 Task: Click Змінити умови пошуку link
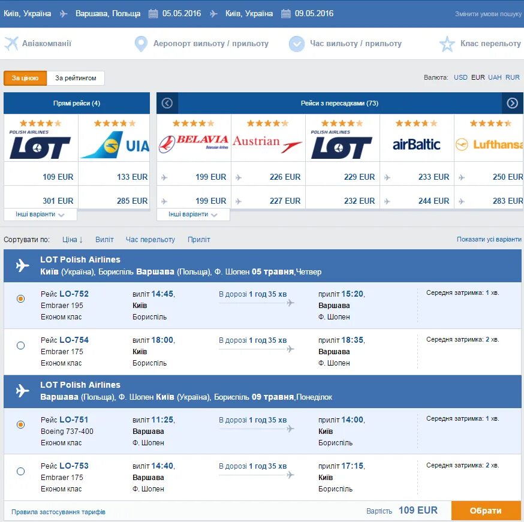[x=488, y=14]
